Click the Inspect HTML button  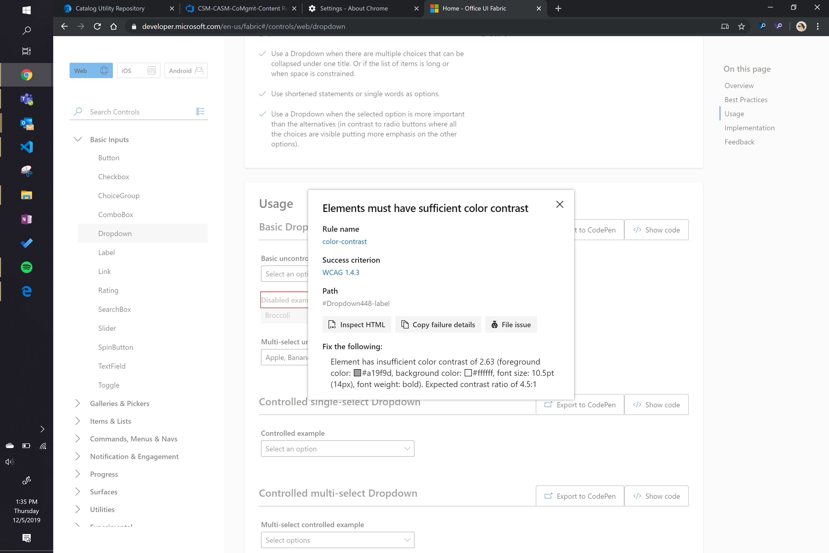pyautogui.click(x=356, y=324)
